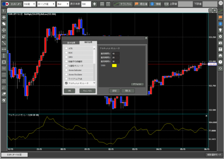Screen dimensions: 224x159
Task: Click the copy objects tool icon
Action: coord(4,24)
